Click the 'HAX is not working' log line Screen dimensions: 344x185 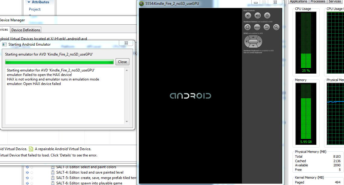(53, 80)
